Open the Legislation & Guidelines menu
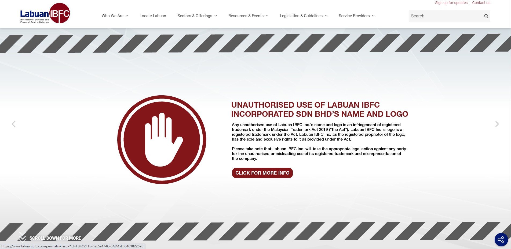 point(301,16)
